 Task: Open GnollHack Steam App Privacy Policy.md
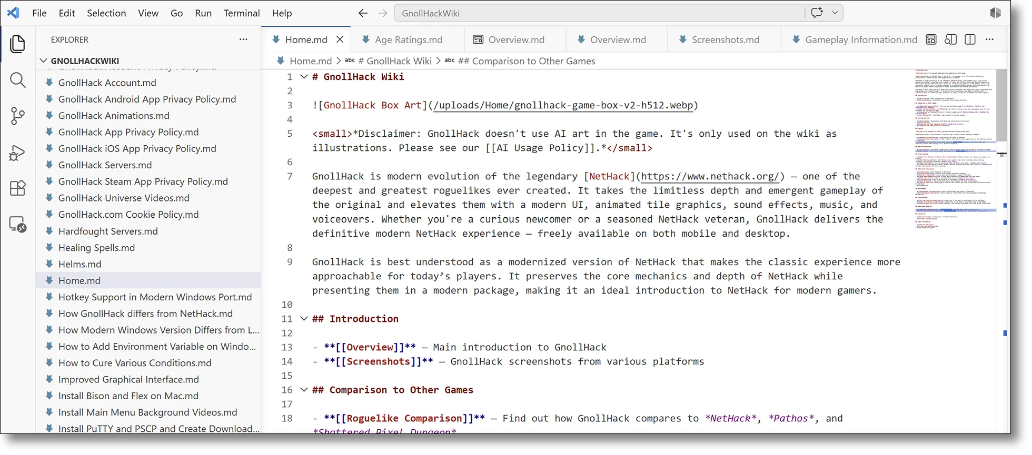point(143,181)
